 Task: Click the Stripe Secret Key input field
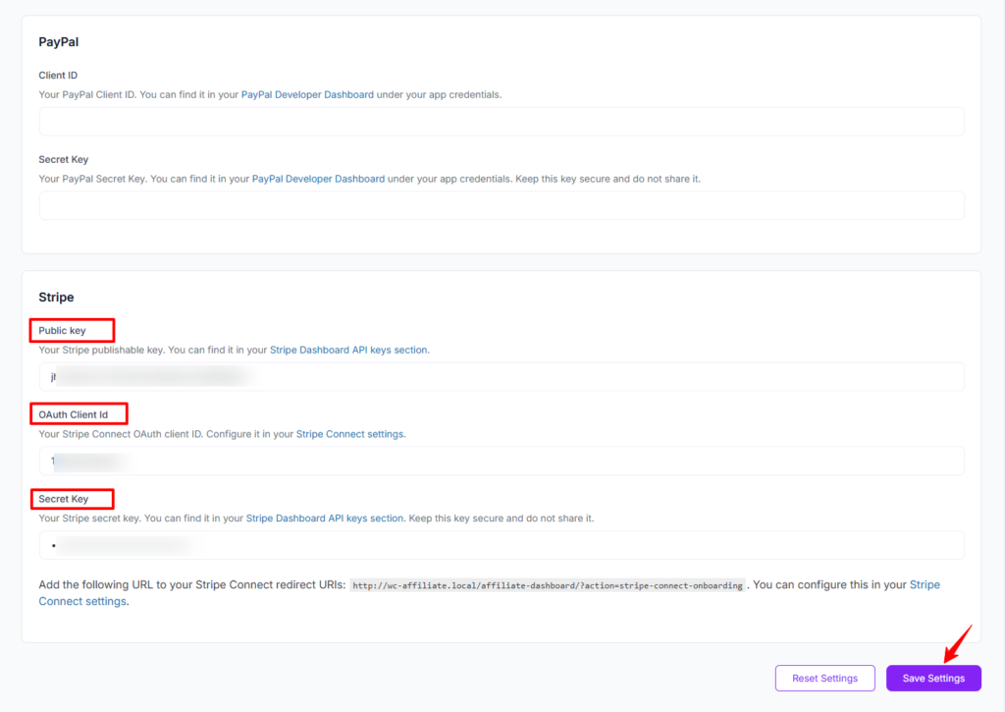(502, 545)
